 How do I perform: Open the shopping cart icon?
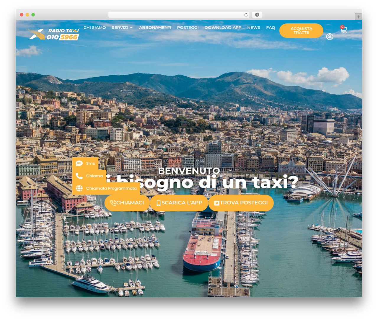pos(344,30)
